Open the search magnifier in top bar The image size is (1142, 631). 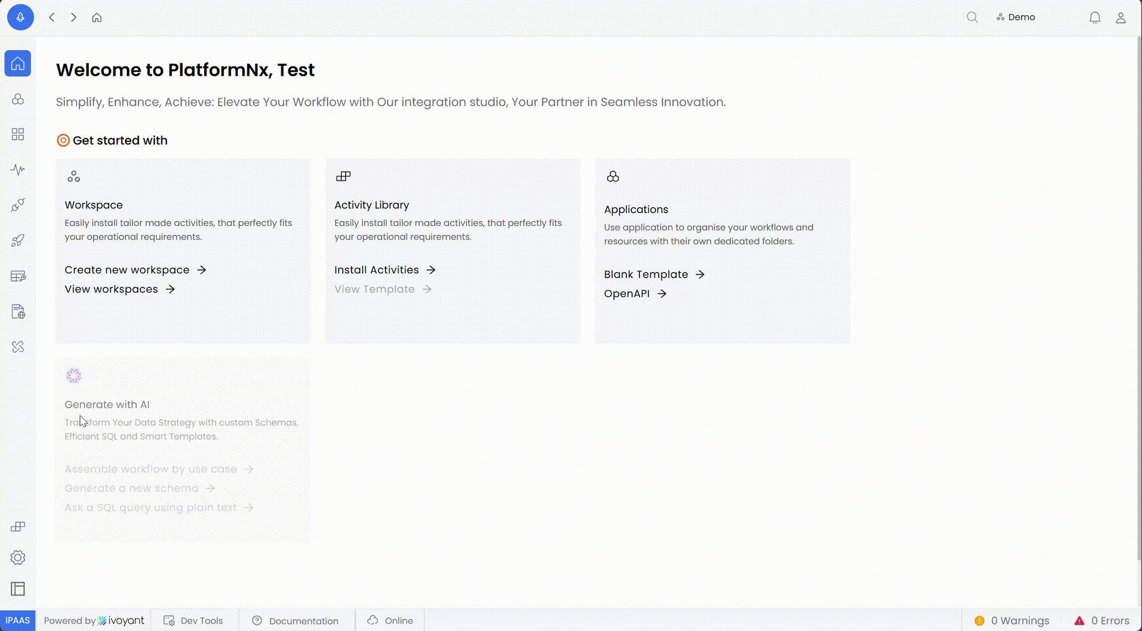click(x=972, y=17)
